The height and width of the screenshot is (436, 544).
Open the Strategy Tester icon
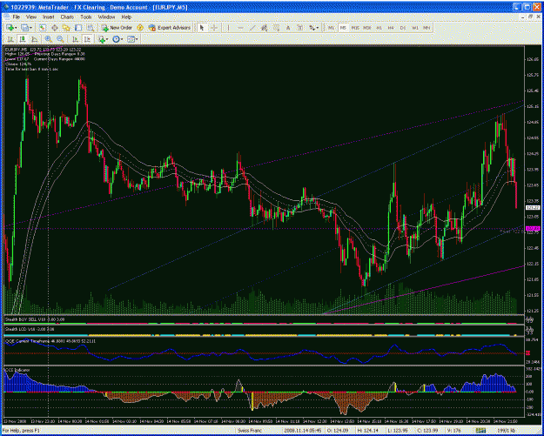(91, 28)
